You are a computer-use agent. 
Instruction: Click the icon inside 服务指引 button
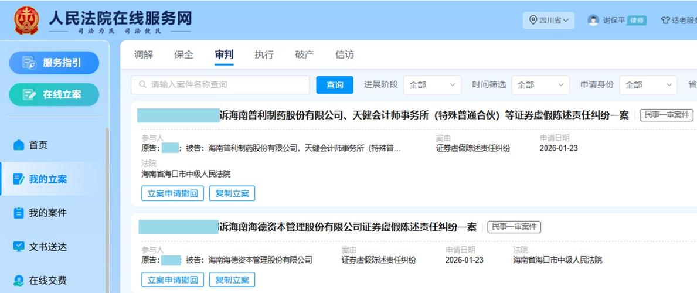click(x=29, y=63)
